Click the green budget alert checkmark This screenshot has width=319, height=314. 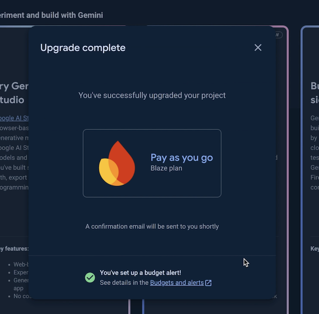click(x=90, y=278)
